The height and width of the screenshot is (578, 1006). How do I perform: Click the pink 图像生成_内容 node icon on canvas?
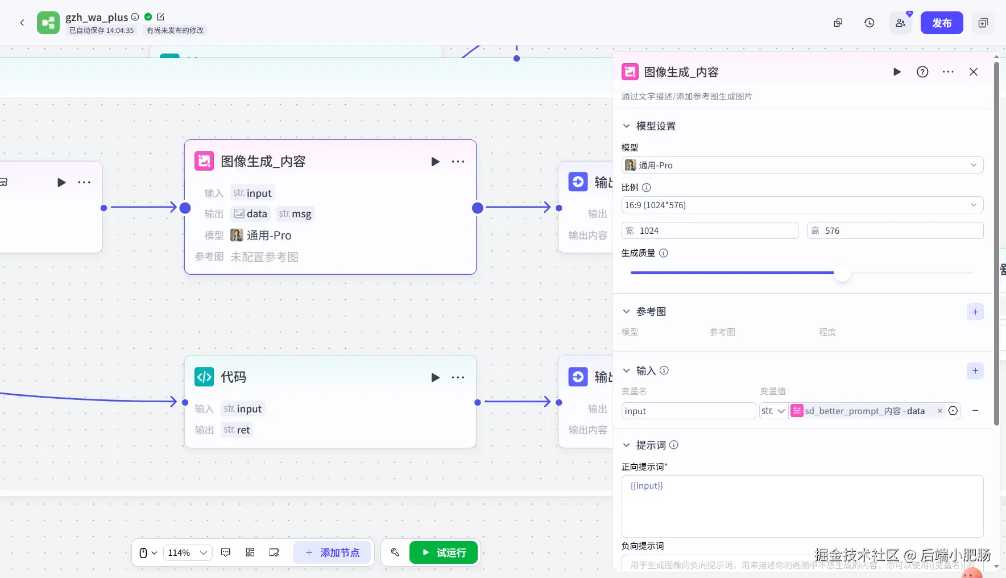[204, 161]
